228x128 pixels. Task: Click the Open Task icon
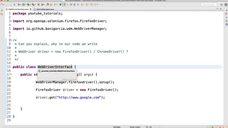point(51,5)
